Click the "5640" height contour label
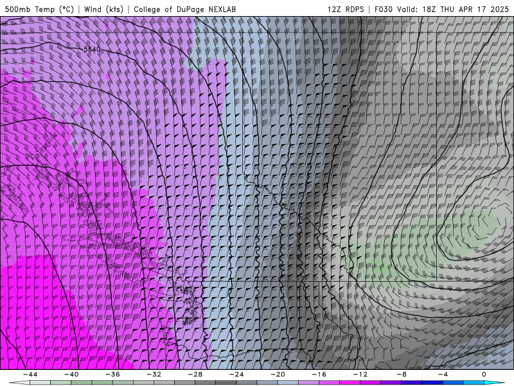Image resolution: width=514 pixels, height=386 pixels. pyautogui.click(x=92, y=50)
